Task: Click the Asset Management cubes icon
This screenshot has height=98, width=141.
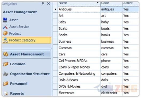Action: point(6,54)
